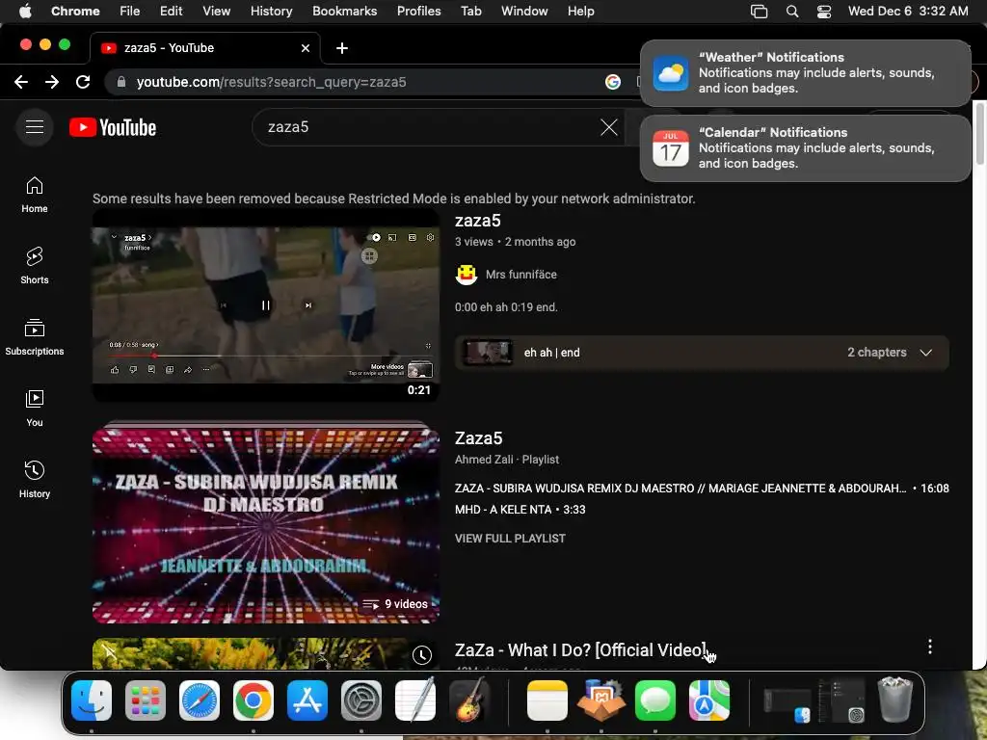This screenshot has height=740, width=987.
Task: Play ZAZA - SUBIRA WUDJISA REMIX track
Action: pyautogui.click(x=702, y=489)
